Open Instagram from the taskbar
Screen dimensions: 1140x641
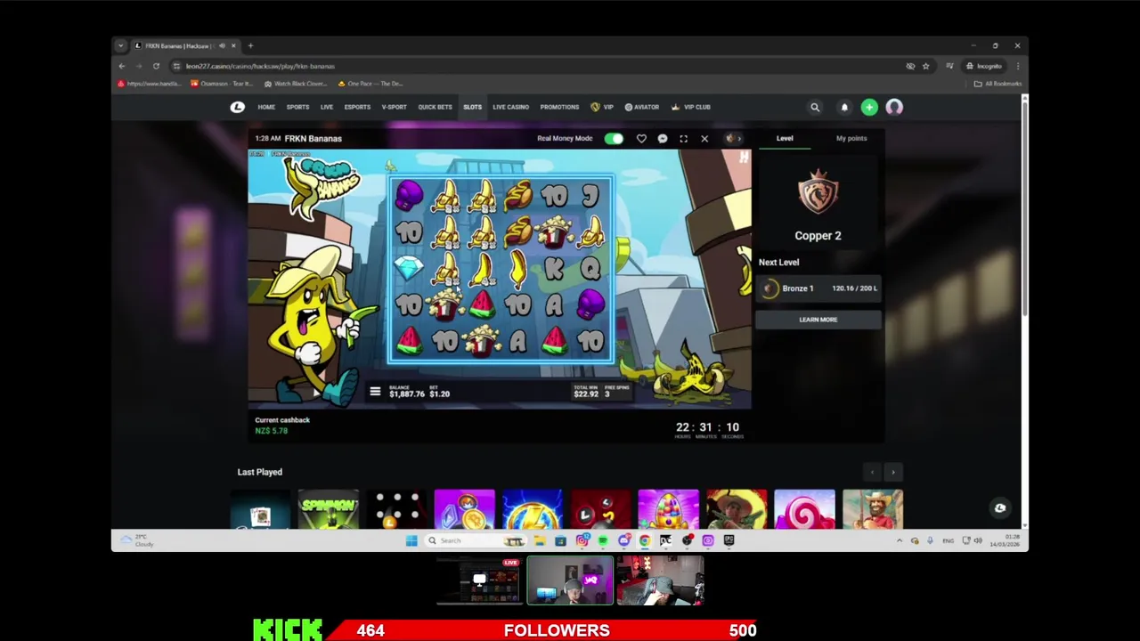coord(582,540)
